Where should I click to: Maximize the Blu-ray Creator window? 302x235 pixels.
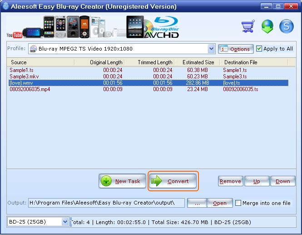click(278, 6)
